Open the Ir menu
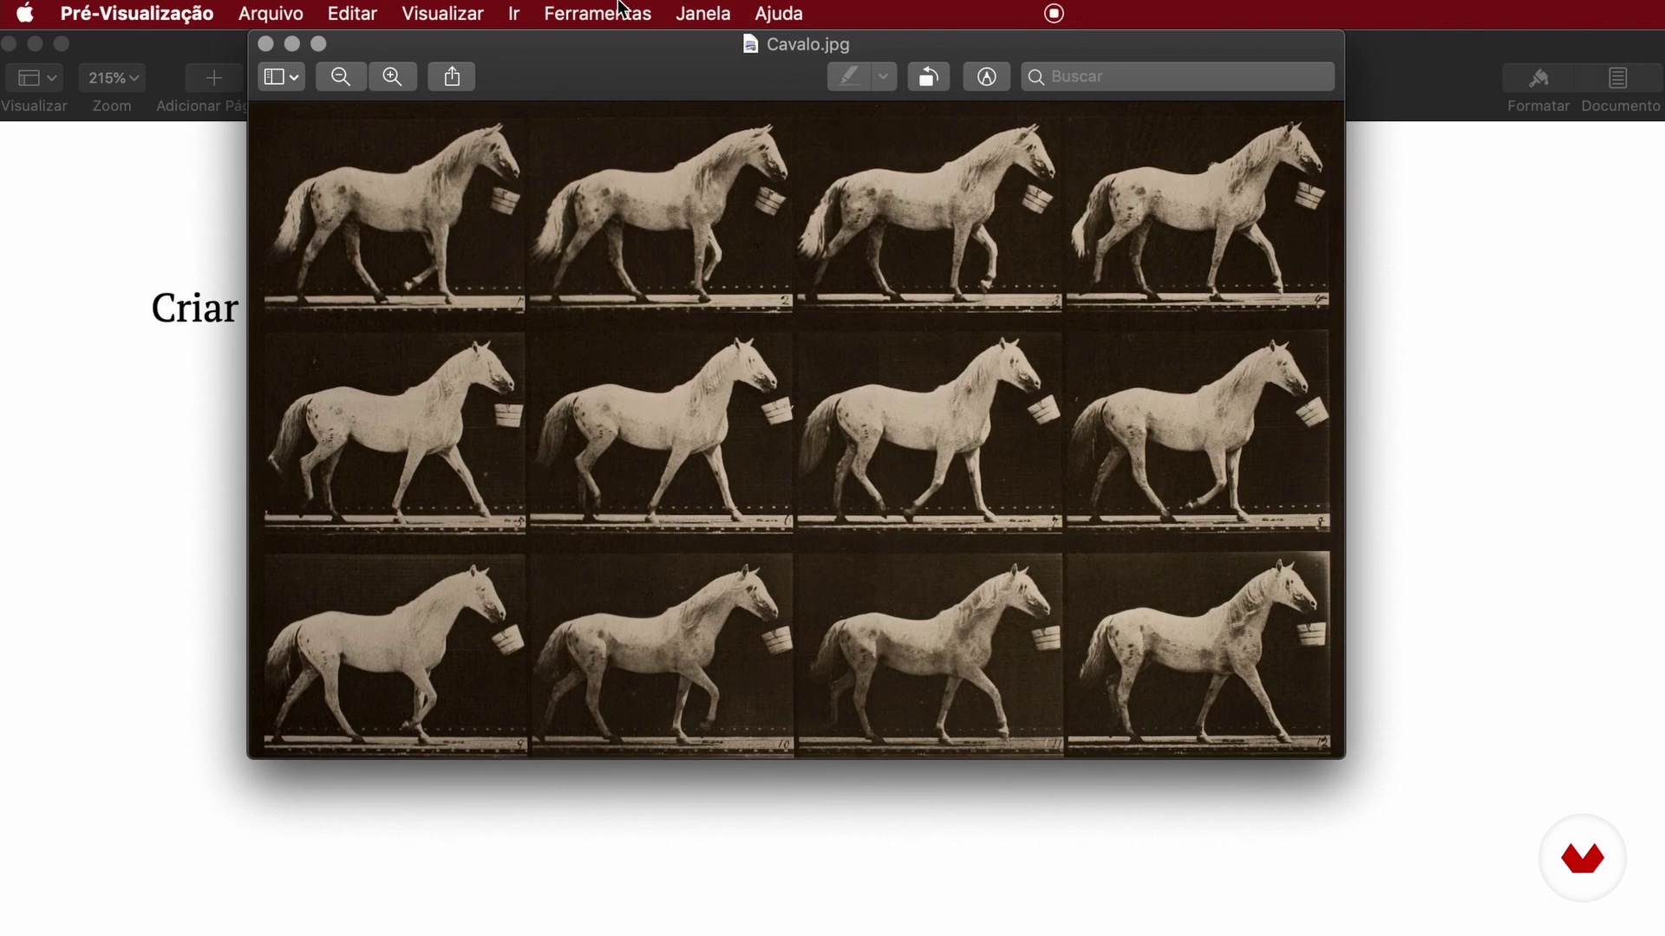The image size is (1665, 936). tap(513, 13)
